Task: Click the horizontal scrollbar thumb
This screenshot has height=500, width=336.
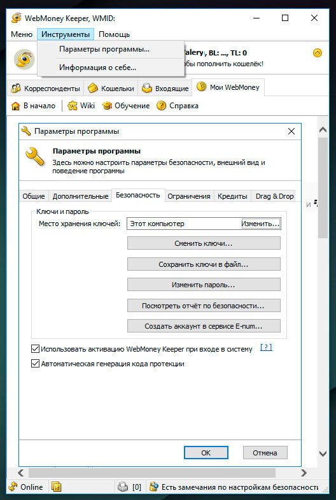Action: [x=152, y=473]
